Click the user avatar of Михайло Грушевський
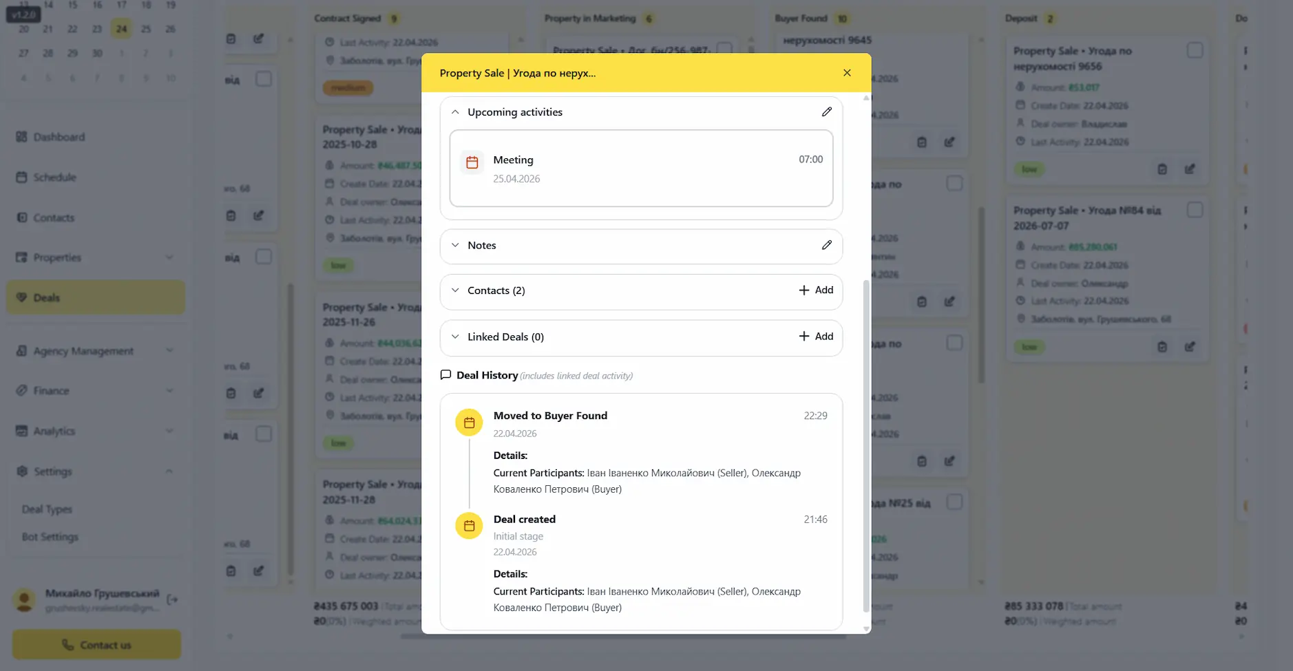Viewport: 1293px width, 671px height. pos(25,600)
